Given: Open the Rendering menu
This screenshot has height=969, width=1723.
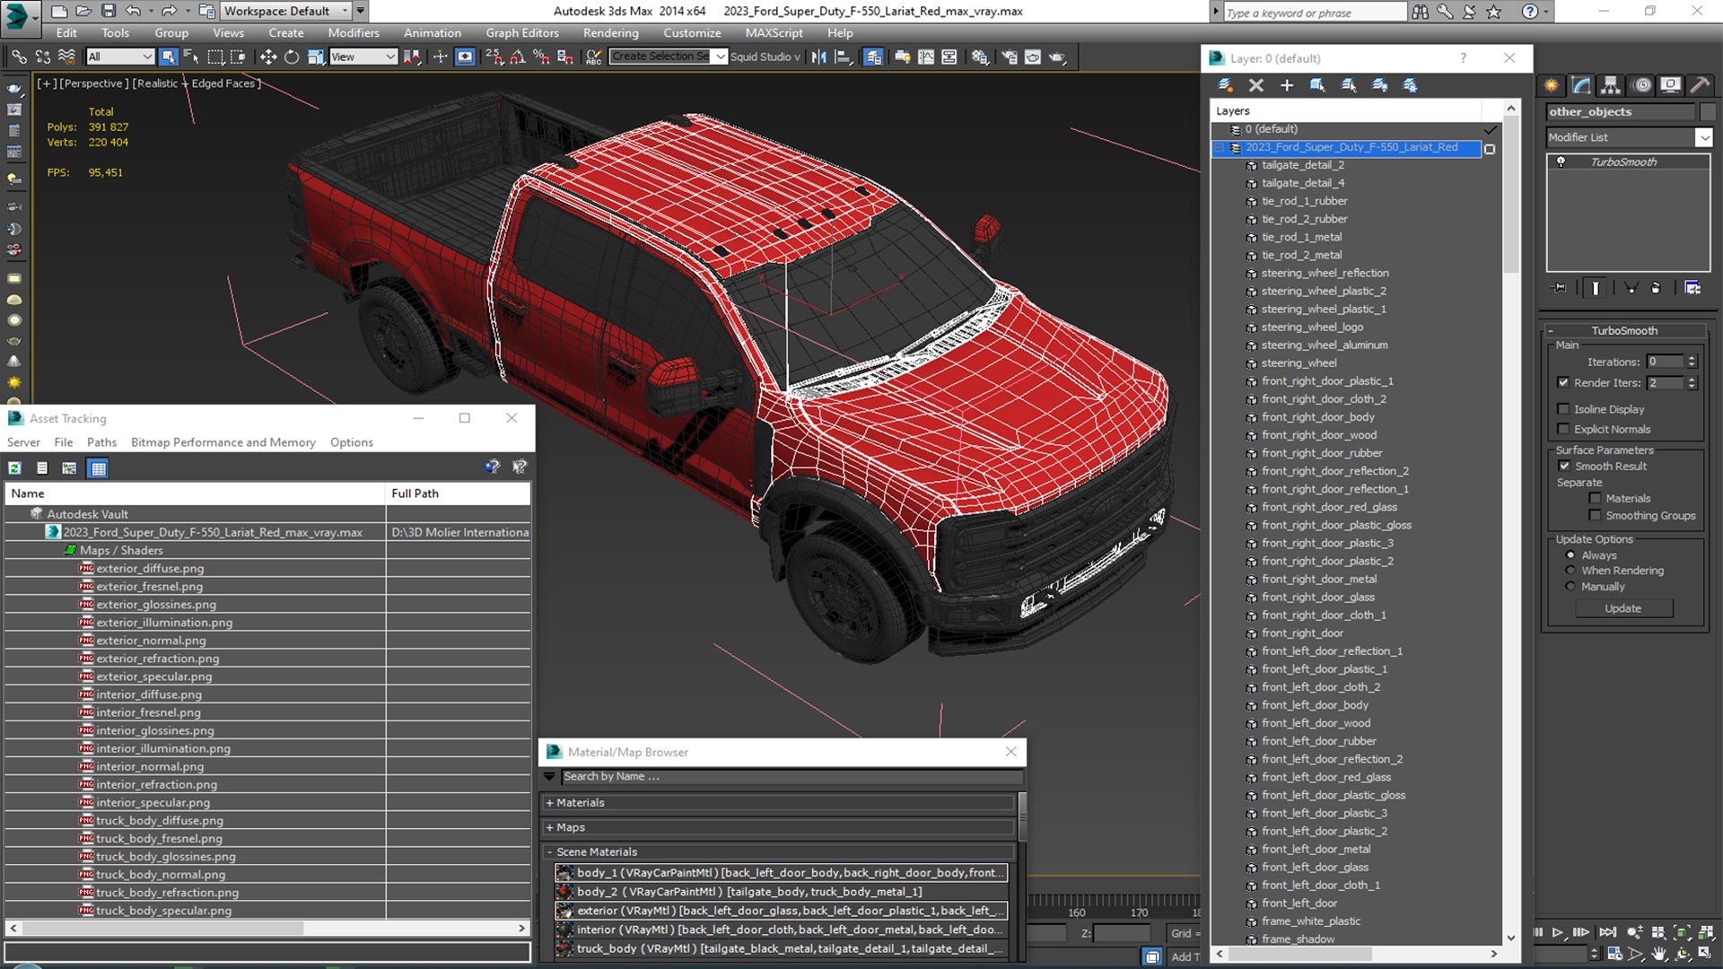Looking at the screenshot, I should [610, 33].
